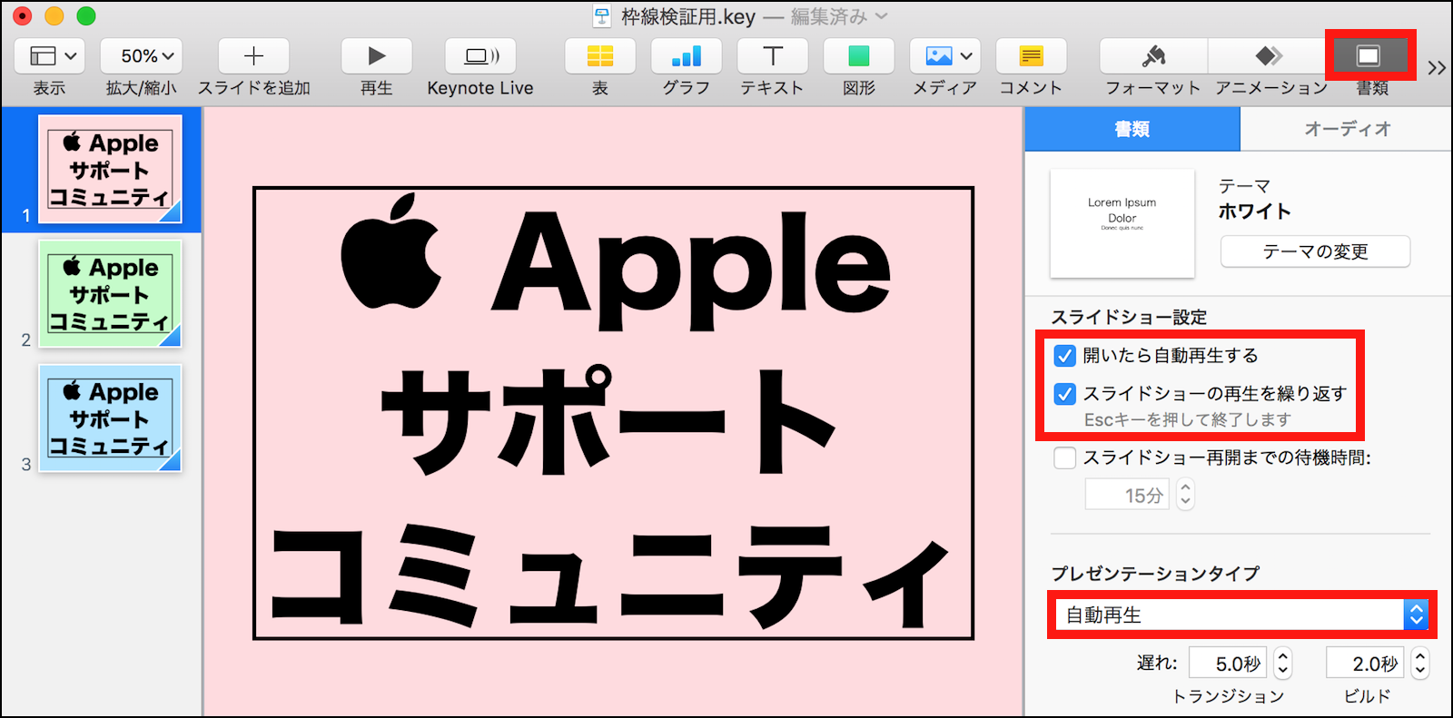Open the Format (フォーマット) inspector
This screenshot has width=1453, height=718.
[x=1153, y=56]
